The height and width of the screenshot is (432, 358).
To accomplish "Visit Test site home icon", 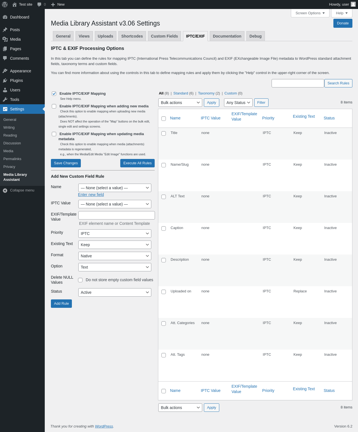I will (15, 4).
